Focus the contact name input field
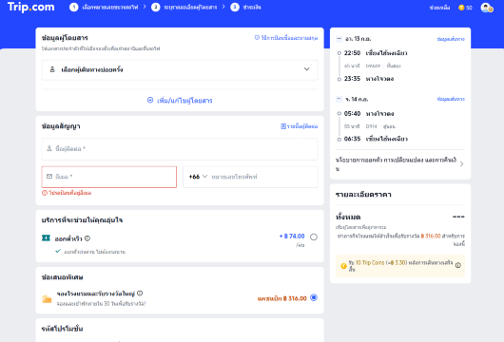504x342 pixels. pyautogui.click(x=180, y=149)
